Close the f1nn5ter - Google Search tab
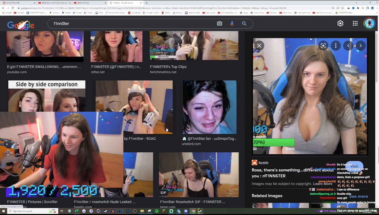The height and width of the screenshot is (215, 379). pyautogui.click(x=141, y=3)
